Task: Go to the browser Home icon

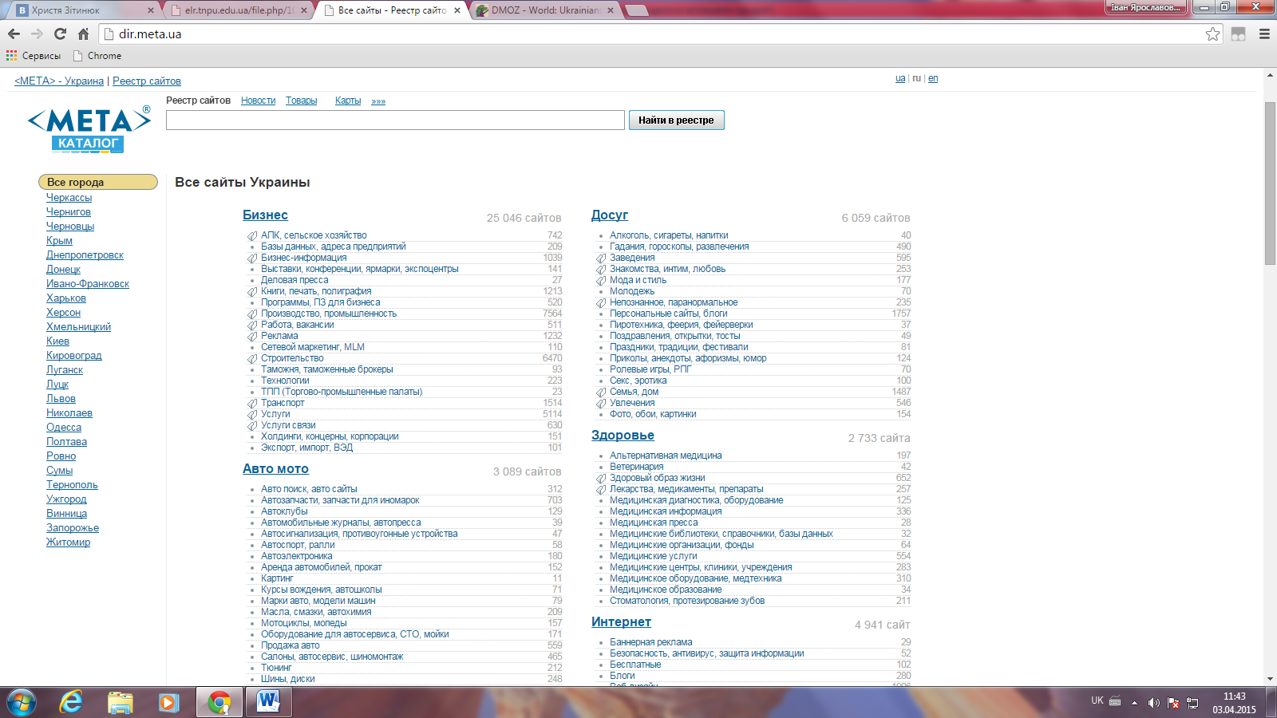Action: coord(83,34)
